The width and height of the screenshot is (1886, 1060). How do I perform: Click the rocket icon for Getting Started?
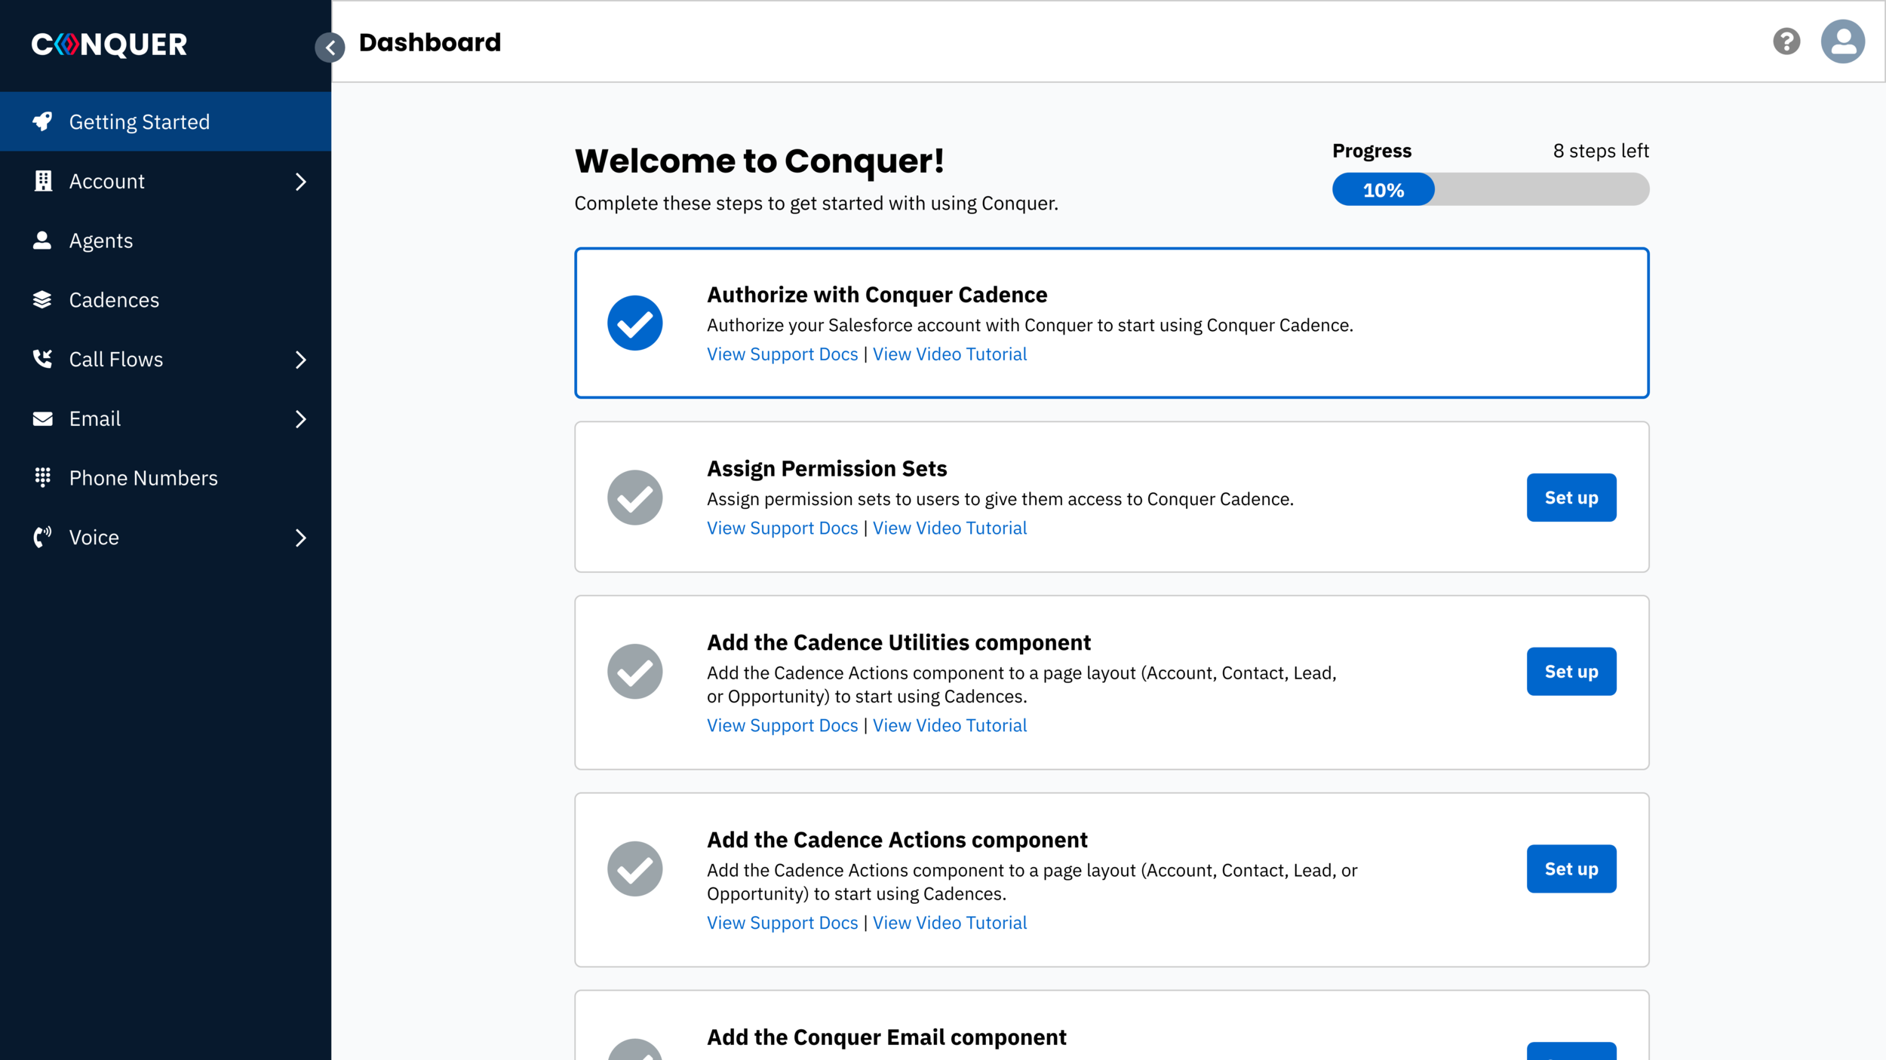(x=43, y=121)
